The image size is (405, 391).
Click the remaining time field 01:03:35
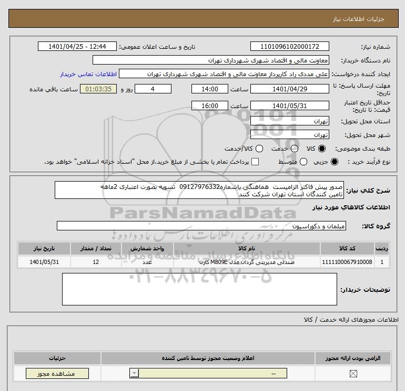pyautogui.click(x=98, y=89)
